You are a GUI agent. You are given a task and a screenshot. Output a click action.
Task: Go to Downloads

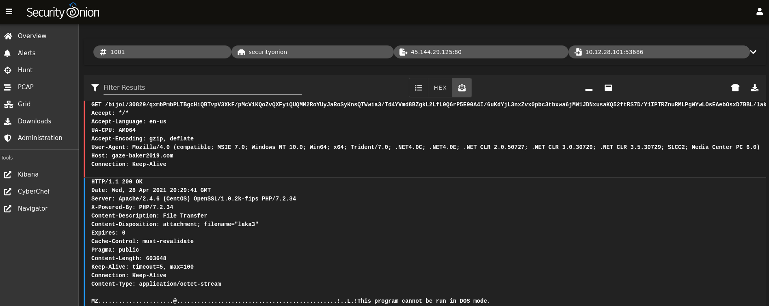coord(39,121)
